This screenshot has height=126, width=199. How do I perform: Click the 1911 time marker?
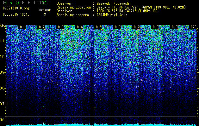click(22, 27)
